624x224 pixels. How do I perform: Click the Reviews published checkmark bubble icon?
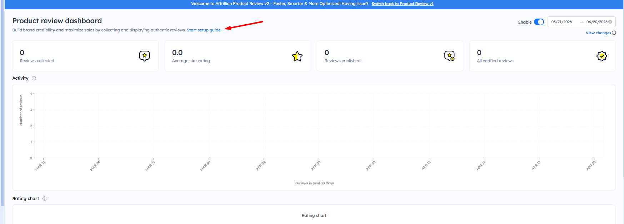[x=449, y=56]
